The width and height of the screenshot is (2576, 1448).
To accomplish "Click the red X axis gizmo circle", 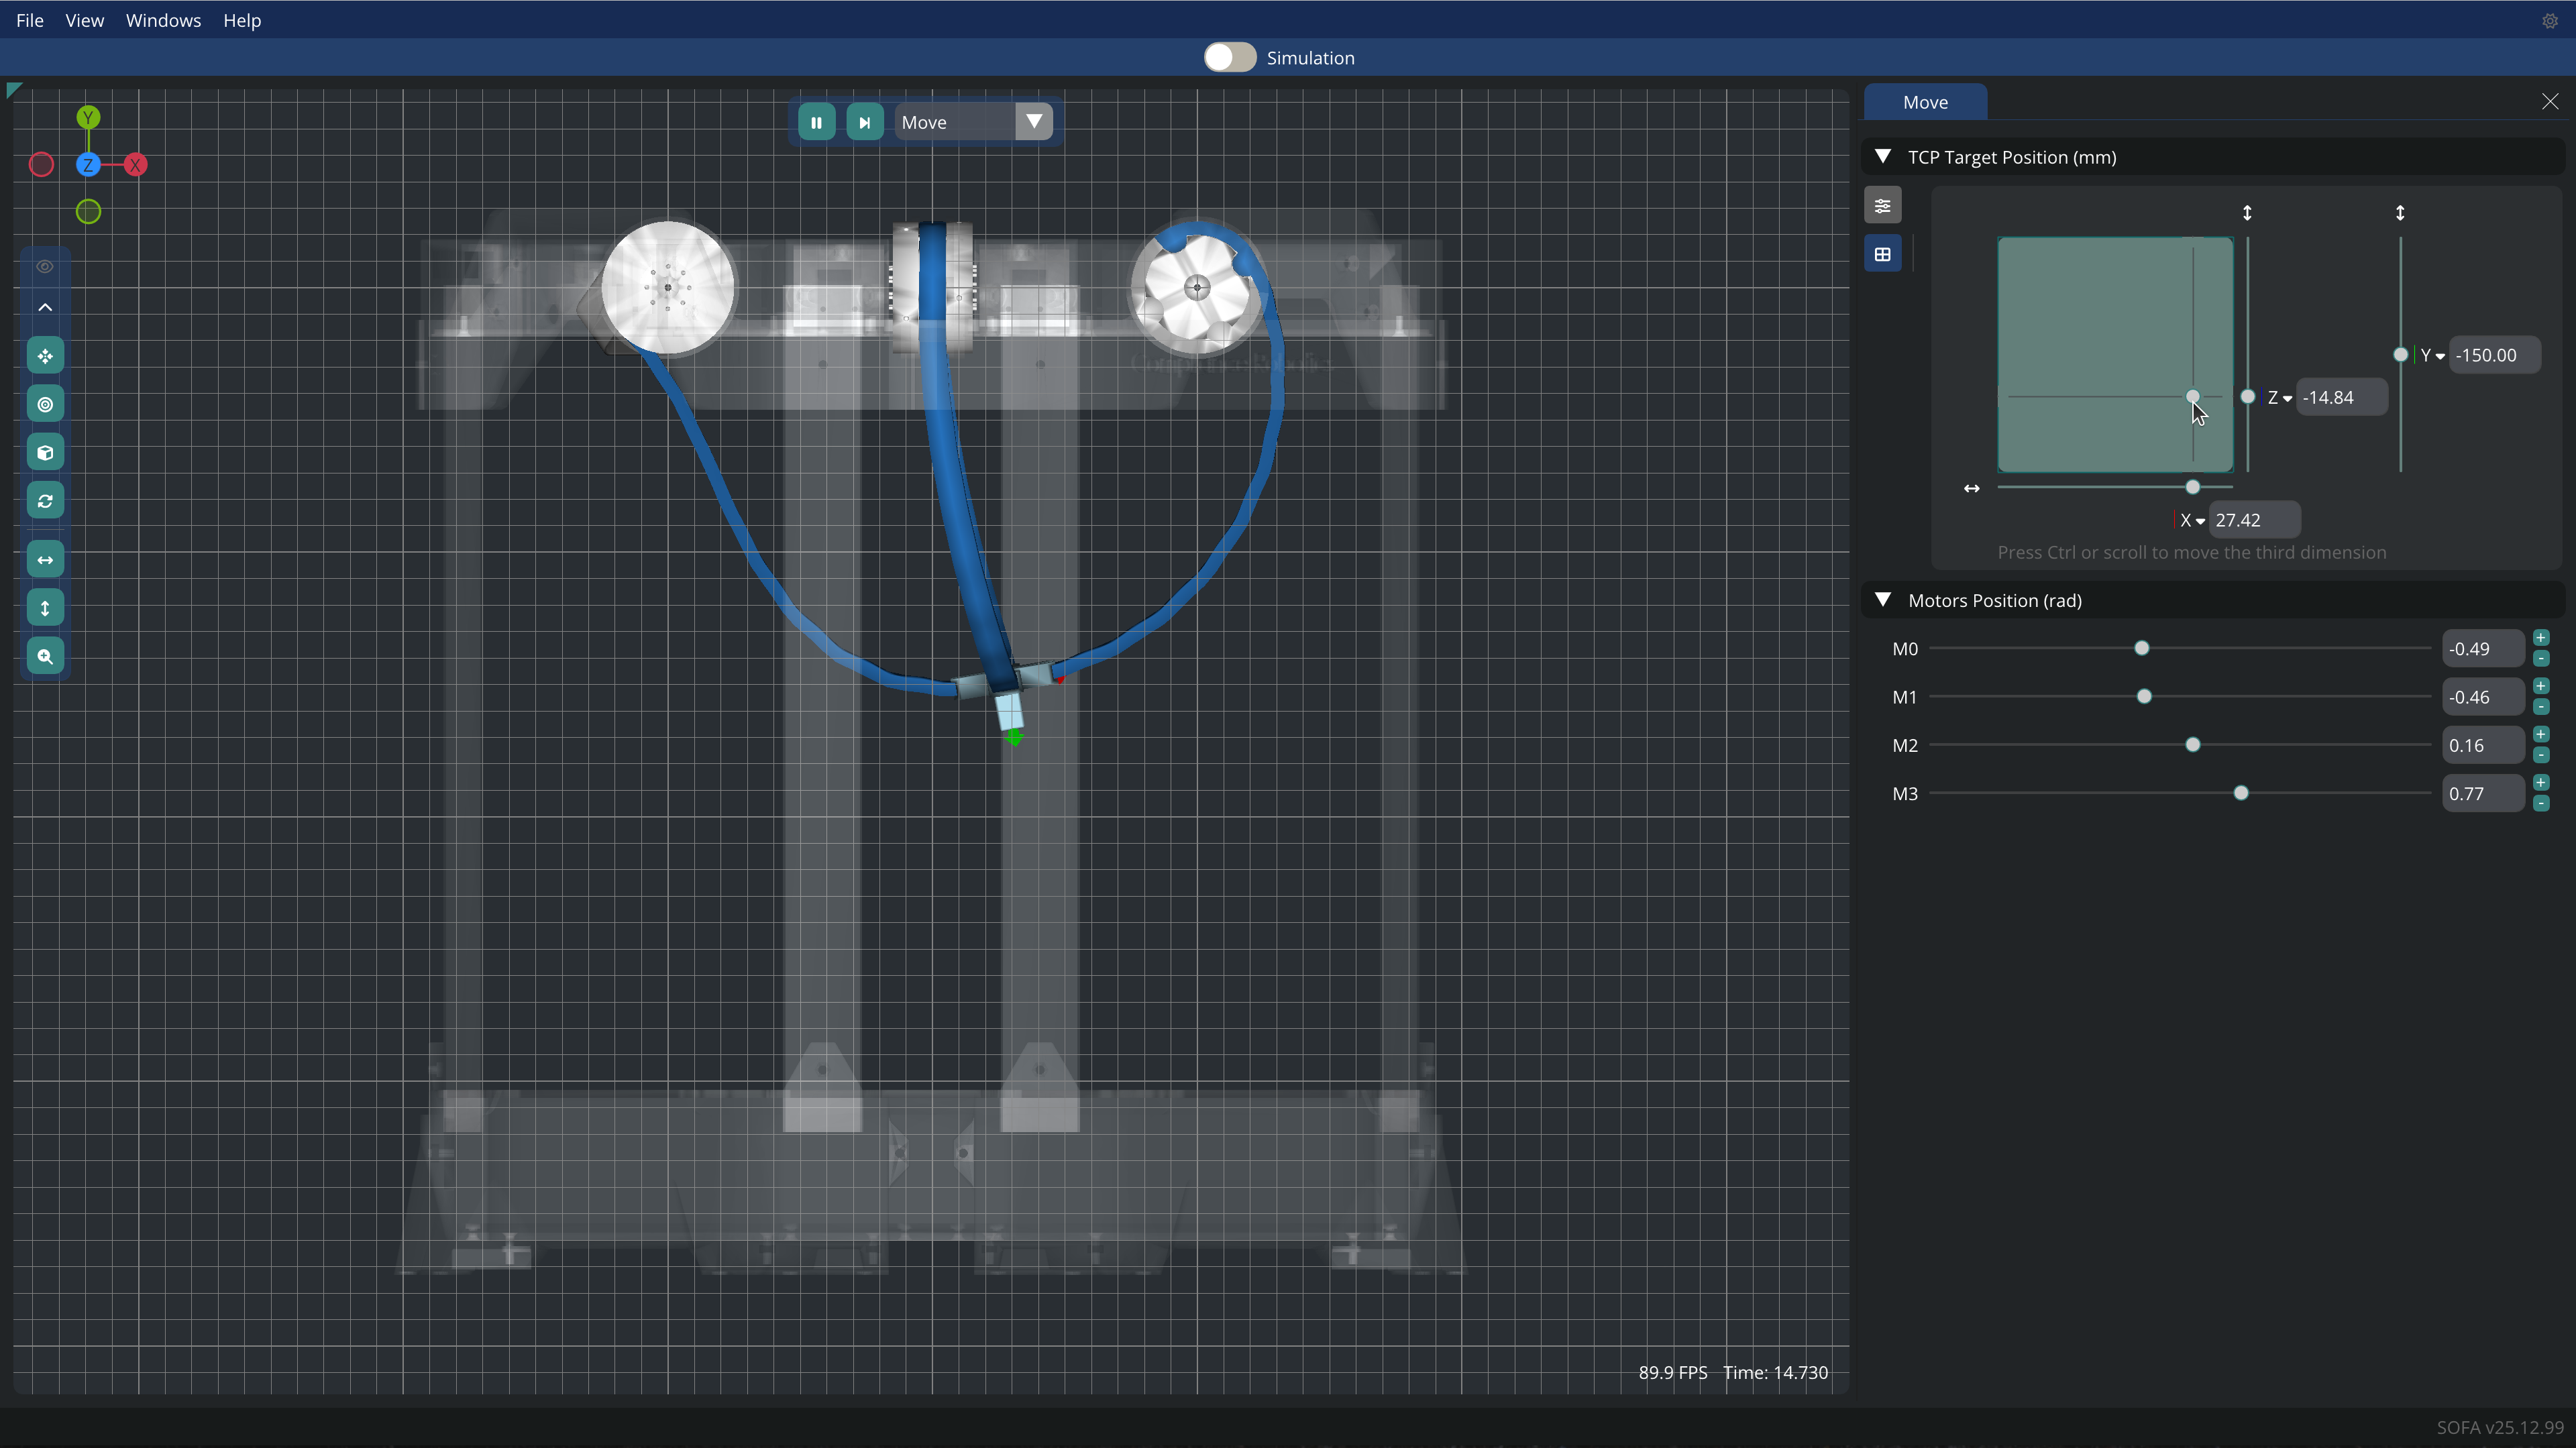I will click(136, 165).
